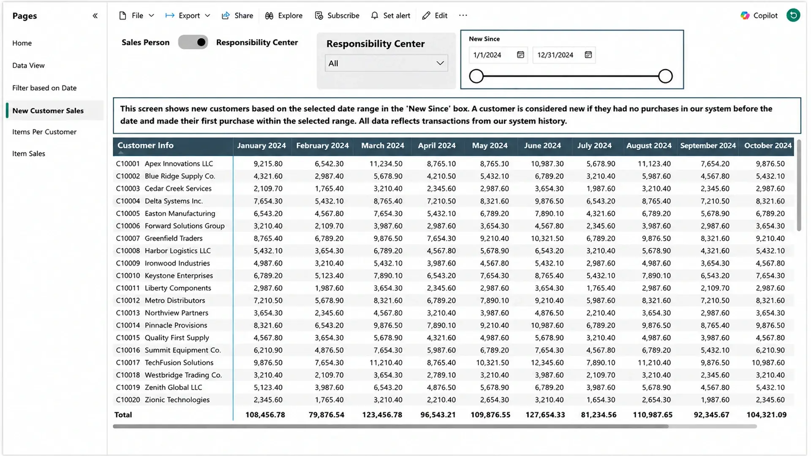The width and height of the screenshot is (811, 456).
Task: Collapse the Pages pane with double chevron
Action: [95, 16]
